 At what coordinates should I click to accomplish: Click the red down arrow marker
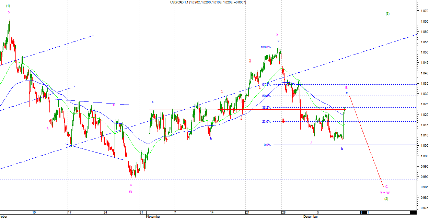(283, 121)
